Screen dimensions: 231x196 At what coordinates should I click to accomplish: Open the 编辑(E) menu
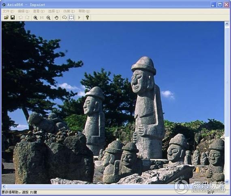(x=24, y=11)
